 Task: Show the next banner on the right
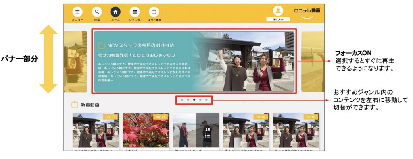[313, 62]
